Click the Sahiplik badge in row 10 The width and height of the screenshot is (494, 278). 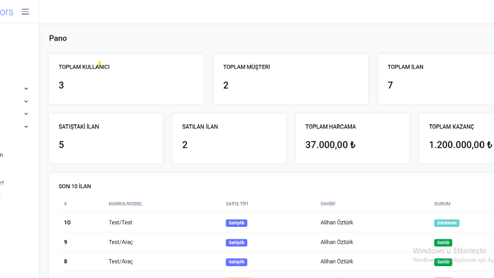point(236,223)
